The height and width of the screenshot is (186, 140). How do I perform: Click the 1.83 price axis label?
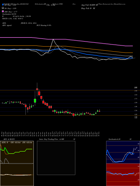136,95
